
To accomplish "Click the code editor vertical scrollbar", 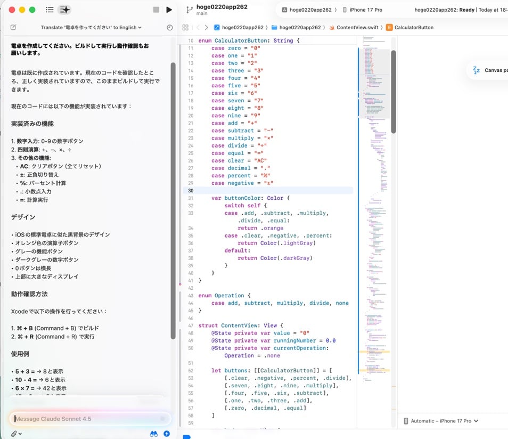I will [x=394, y=91].
